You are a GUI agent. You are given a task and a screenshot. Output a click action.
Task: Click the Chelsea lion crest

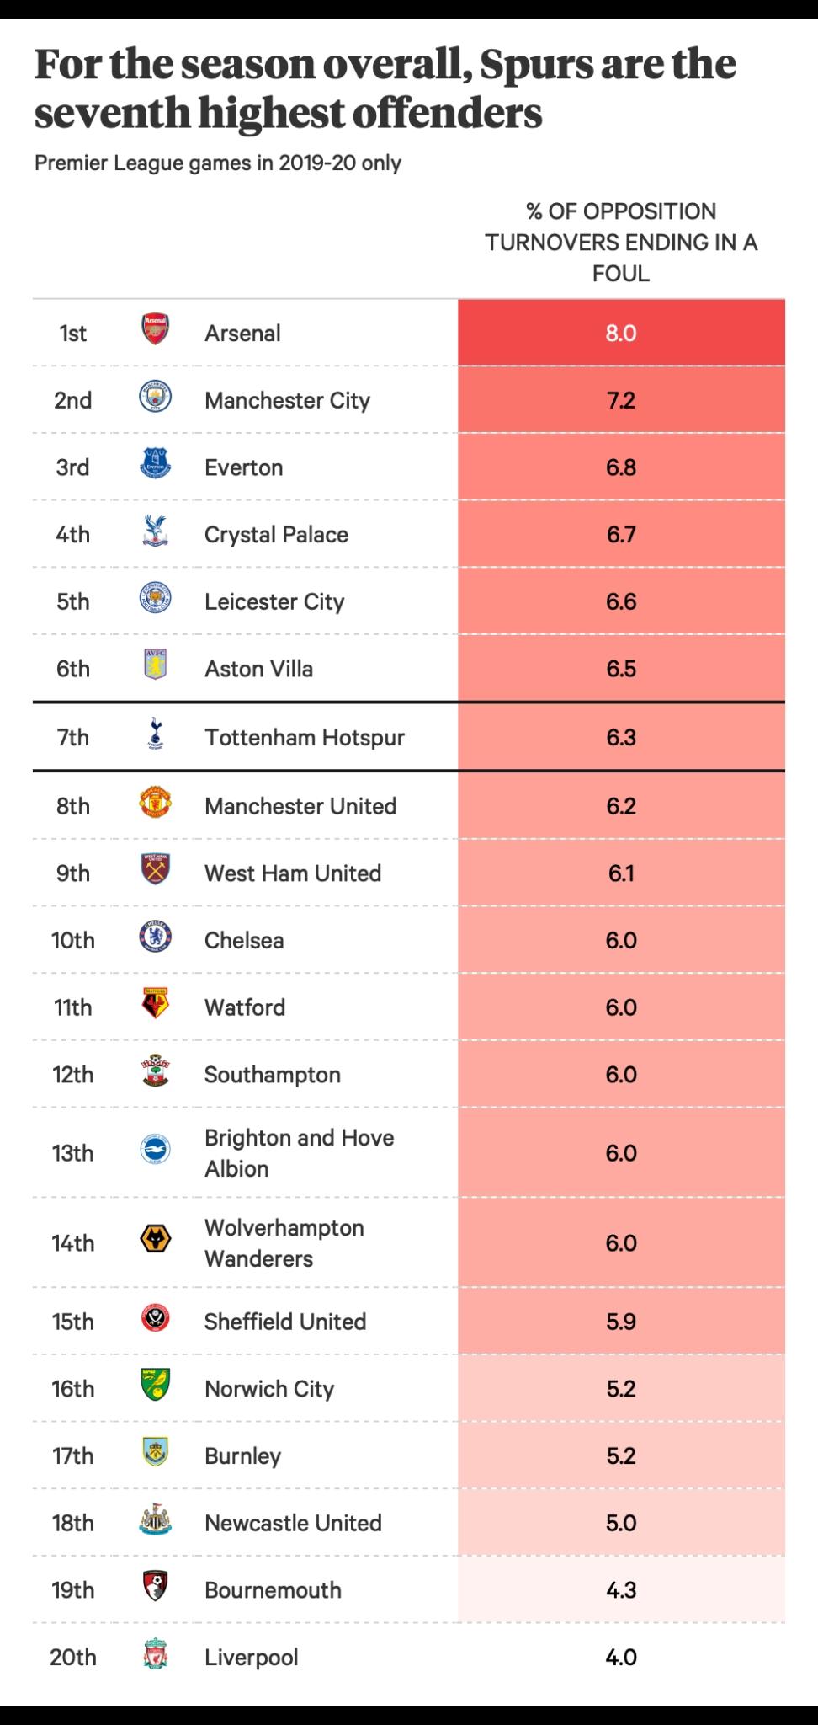(156, 937)
